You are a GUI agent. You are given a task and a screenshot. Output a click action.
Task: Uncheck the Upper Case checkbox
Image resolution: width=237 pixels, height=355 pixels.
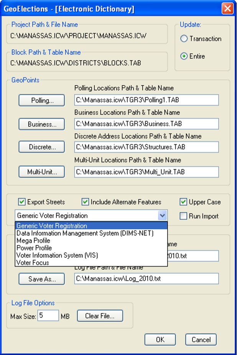[183, 202]
